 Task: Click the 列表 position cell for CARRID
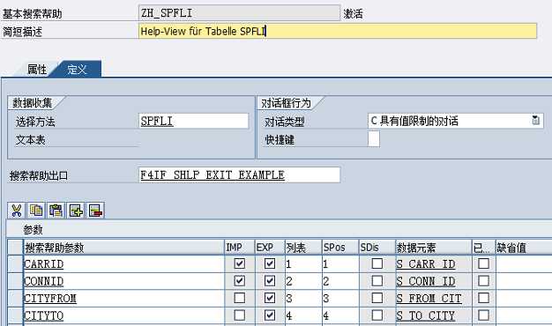coord(303,263)
